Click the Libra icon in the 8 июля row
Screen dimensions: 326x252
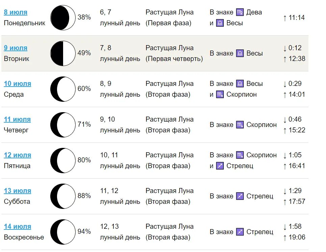click(x=220, y=23)
